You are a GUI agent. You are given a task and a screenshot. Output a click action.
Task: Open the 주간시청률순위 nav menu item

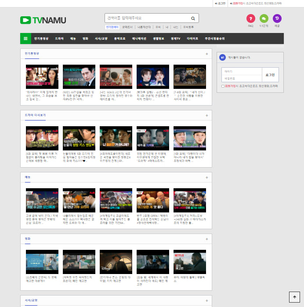[x=215, y=39]
